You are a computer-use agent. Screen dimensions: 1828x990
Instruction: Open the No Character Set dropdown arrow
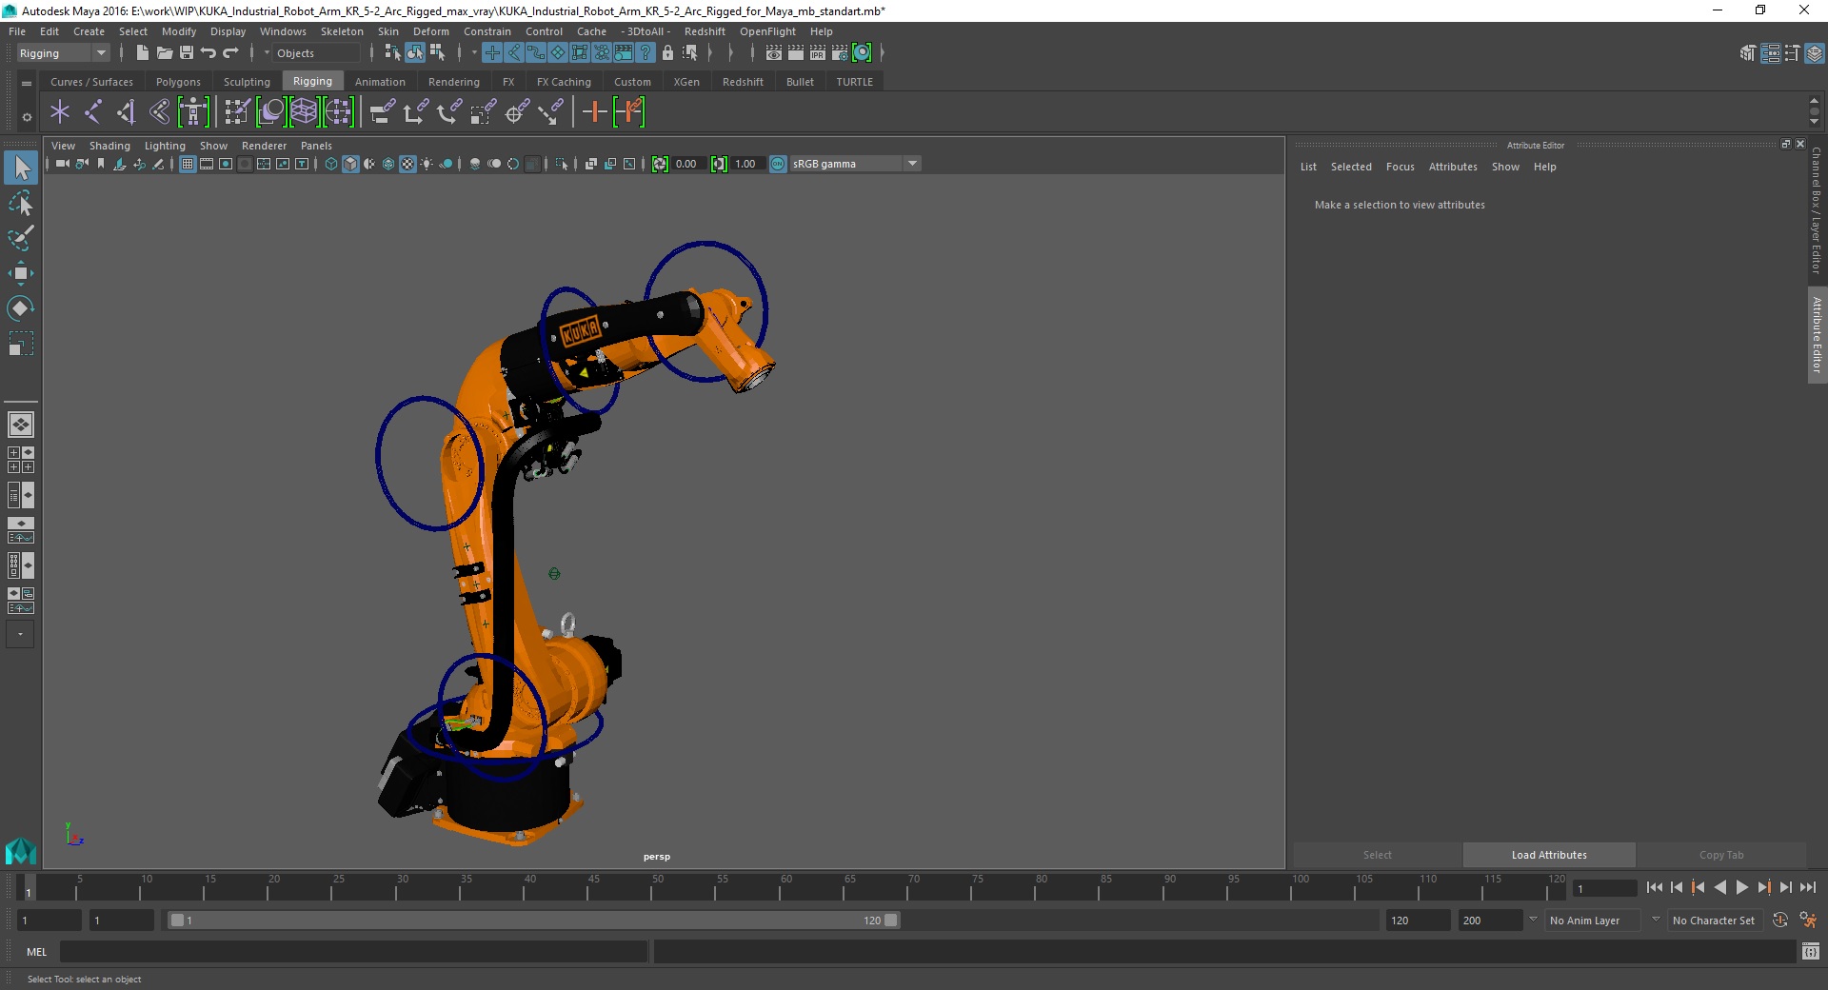click(x=1656, y=920)
